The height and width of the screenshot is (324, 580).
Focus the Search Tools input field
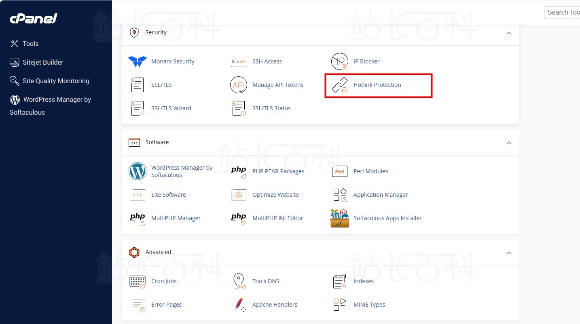(563, 13)
